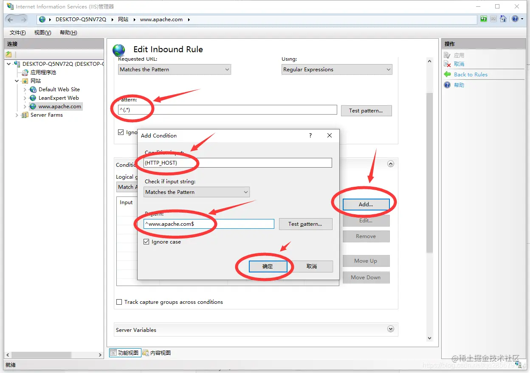Click the Add... condition button
The width and height of the screenshot is (530, 373).
366,204
